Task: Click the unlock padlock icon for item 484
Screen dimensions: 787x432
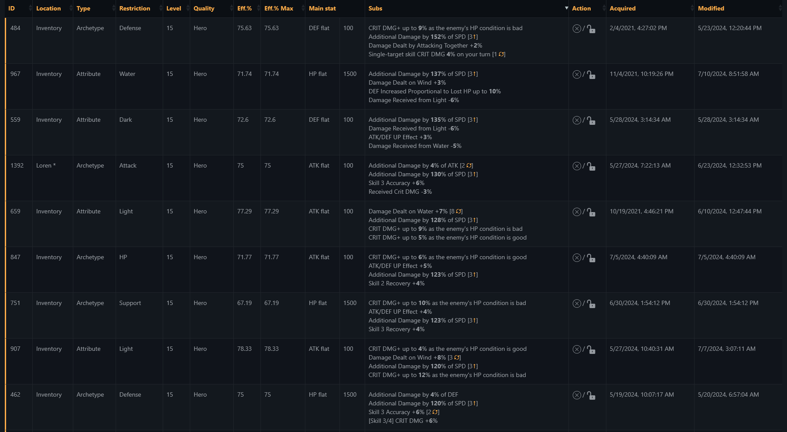Action: click(591, 29)
